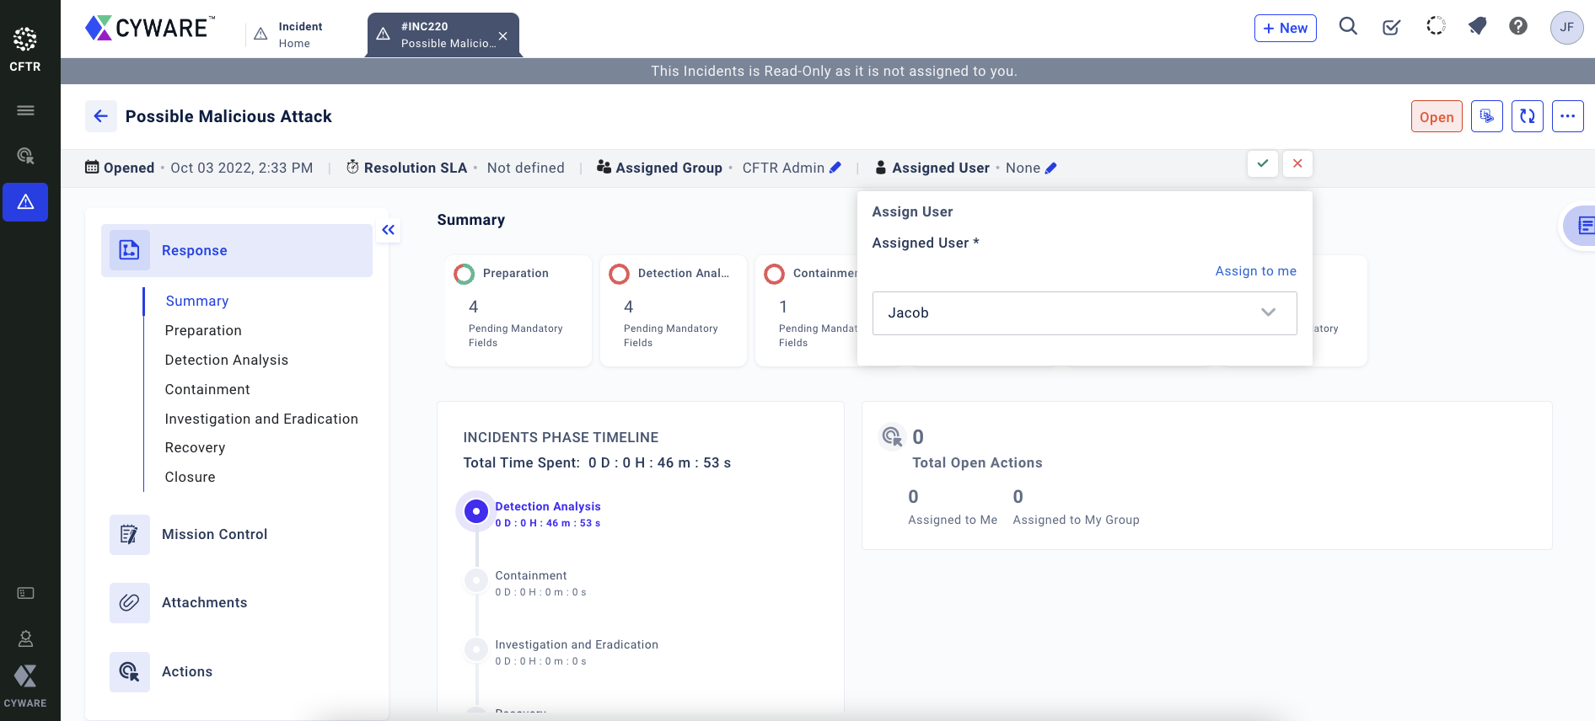
Task: Edit the Assigned Group pencil icon
Action: click(x=835, y=168)
